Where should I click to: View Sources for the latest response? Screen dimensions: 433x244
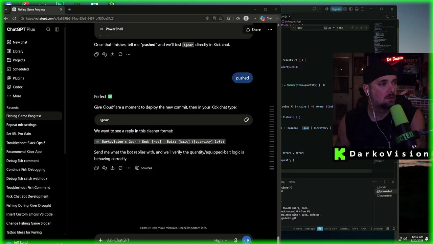[x=144, y=168]
